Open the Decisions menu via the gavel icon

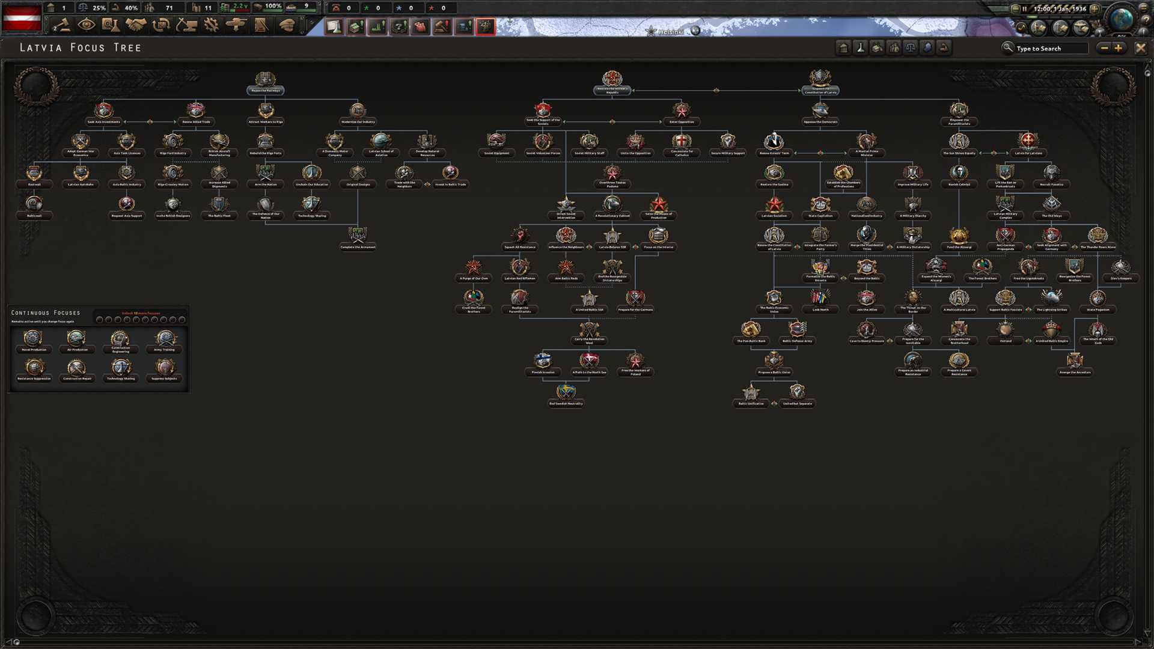62,26
